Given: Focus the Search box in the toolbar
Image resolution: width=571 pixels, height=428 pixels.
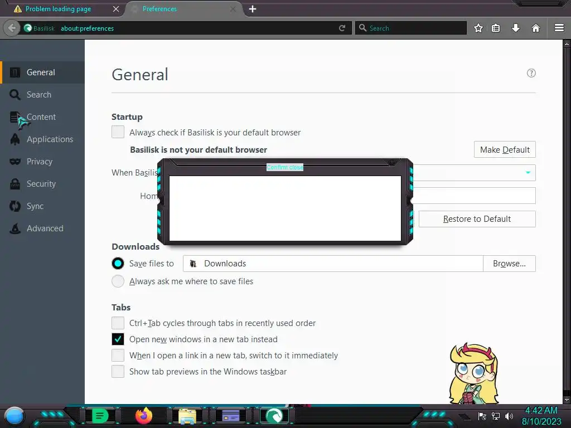Looking at the screenshot, I should [x=411, y=28].
